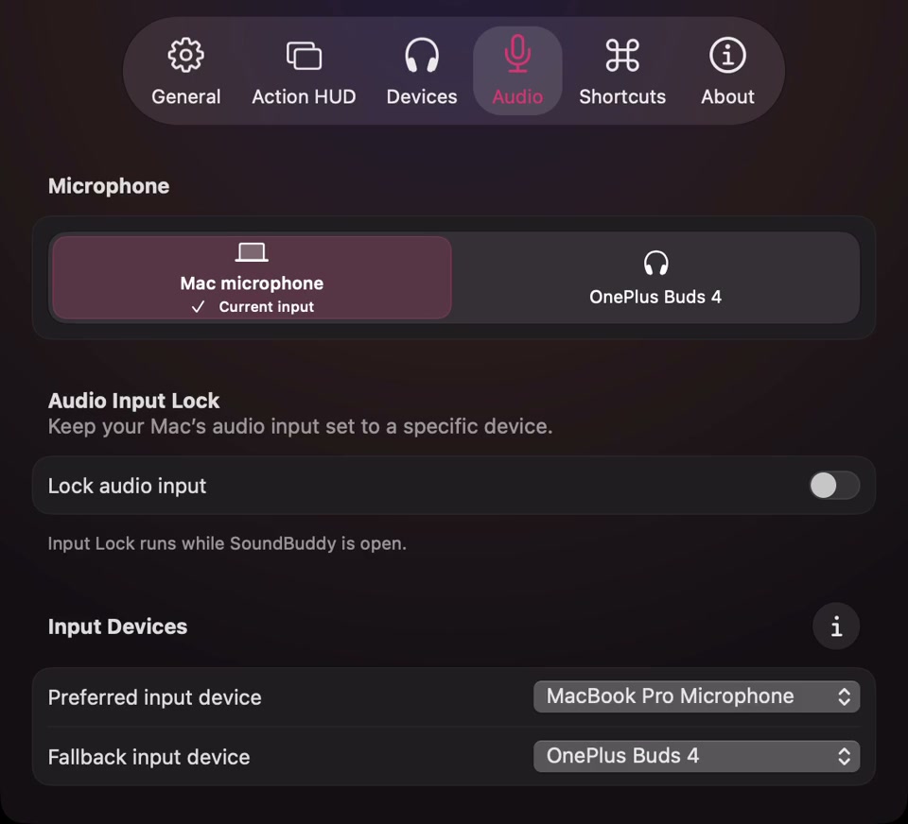The image size is (908, 824).
Task: Click the Input Devices info button
Action: pyautogui.click(x=835, y=627)
